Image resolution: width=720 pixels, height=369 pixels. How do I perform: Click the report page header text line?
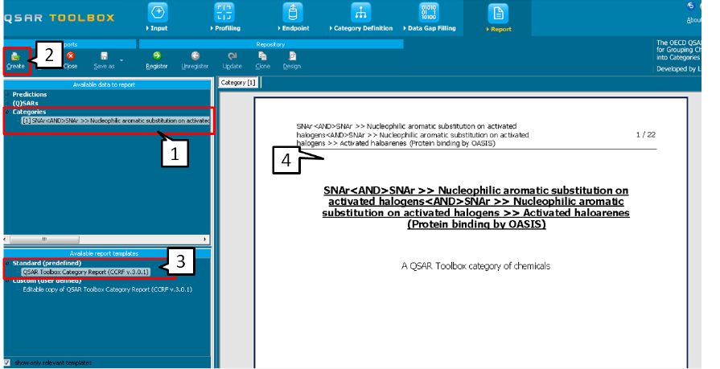[413, 134]
